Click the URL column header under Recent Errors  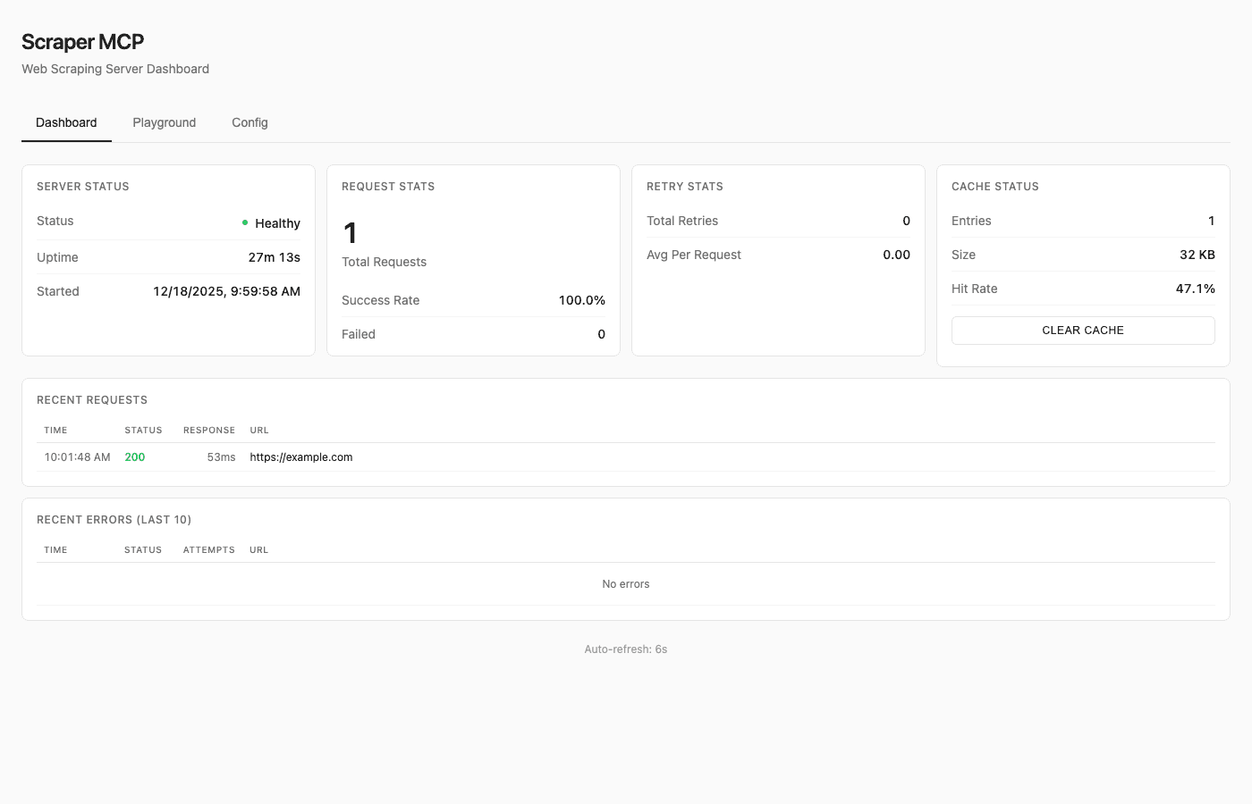pos(258,549)
